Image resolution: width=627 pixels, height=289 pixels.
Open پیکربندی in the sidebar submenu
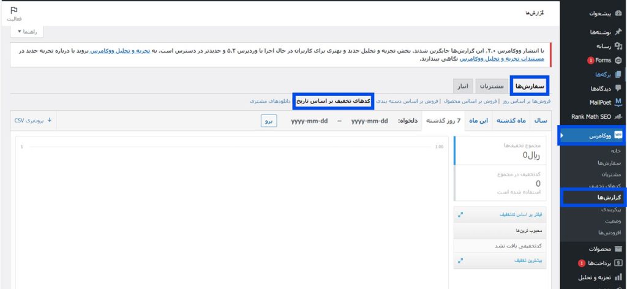click(x=611, y=209)
